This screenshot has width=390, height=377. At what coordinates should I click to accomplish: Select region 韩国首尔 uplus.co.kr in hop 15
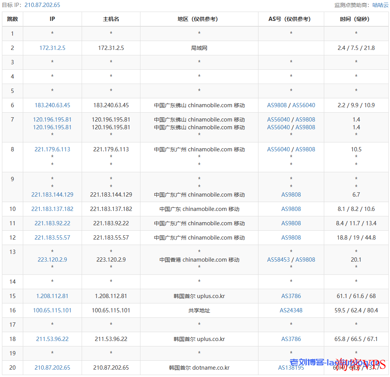click(199, 296)
